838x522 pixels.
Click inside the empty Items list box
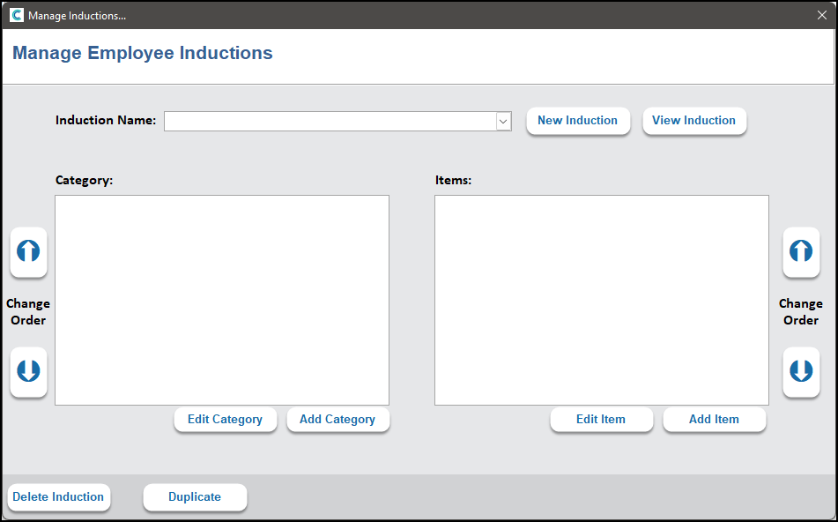click(x=601, y=300)
